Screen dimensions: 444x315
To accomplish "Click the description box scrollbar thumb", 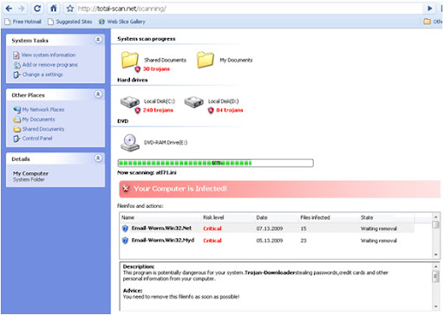I will 435,276.
